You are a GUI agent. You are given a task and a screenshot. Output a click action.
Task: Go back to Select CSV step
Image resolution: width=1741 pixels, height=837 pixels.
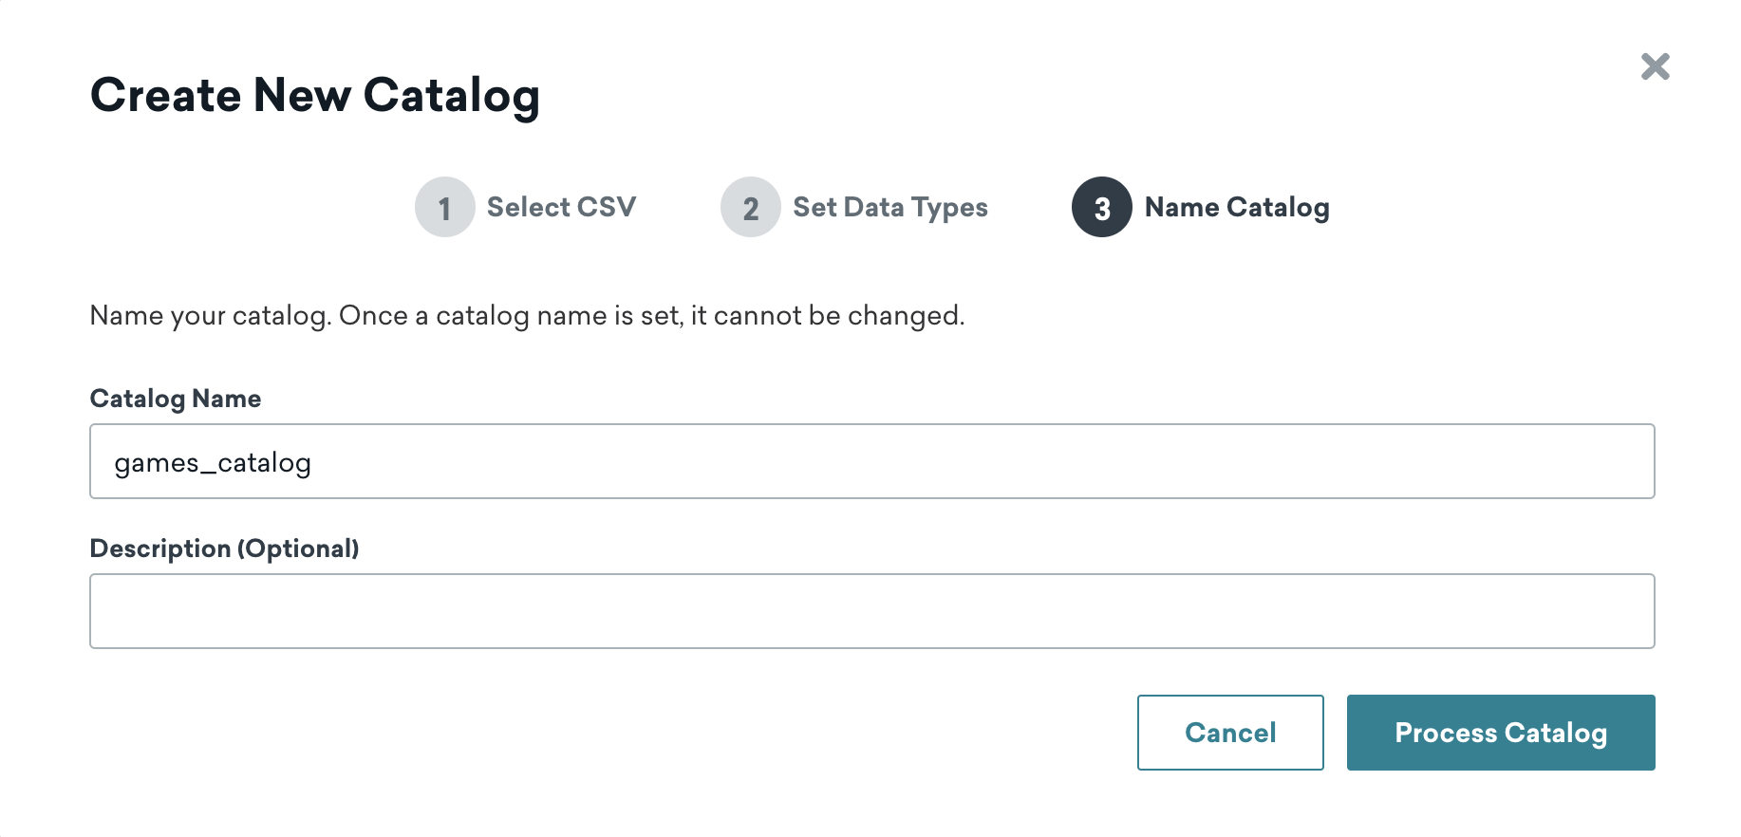click(561, 207)
